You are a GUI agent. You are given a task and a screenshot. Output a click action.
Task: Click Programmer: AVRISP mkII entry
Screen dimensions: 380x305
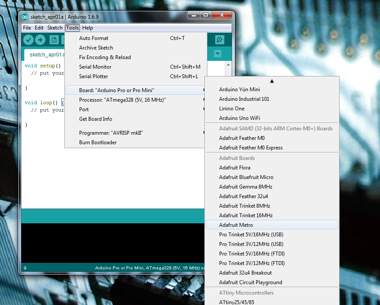[136, 133]
